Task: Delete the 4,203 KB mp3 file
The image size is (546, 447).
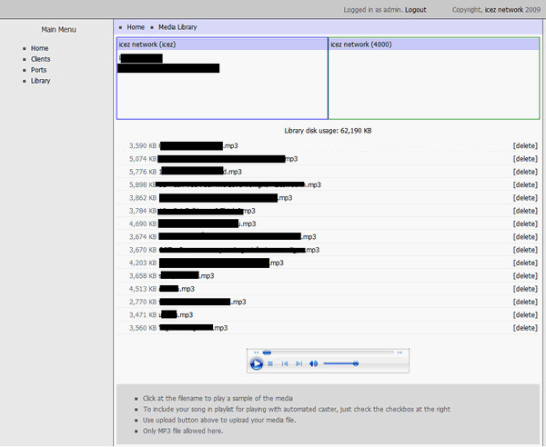Action: (525, 263)
